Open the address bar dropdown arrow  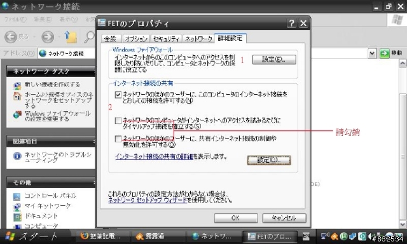click(372, 53)
